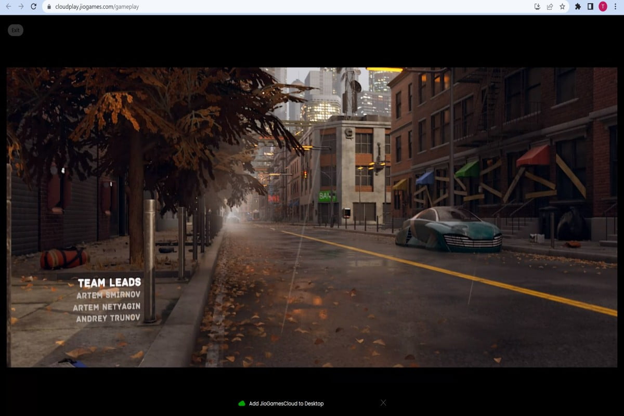624x416 pixels.
Task: Open the browser side panel
Action: coord(590,7)
